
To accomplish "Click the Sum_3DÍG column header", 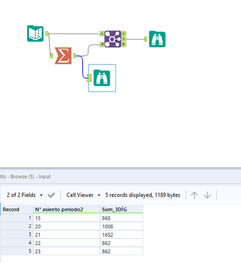I will [121, 209].
